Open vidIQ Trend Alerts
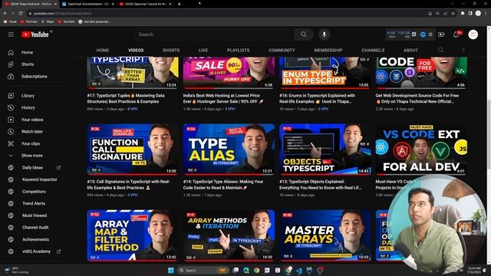Screen dimensions: 491x276 (35, 203)
